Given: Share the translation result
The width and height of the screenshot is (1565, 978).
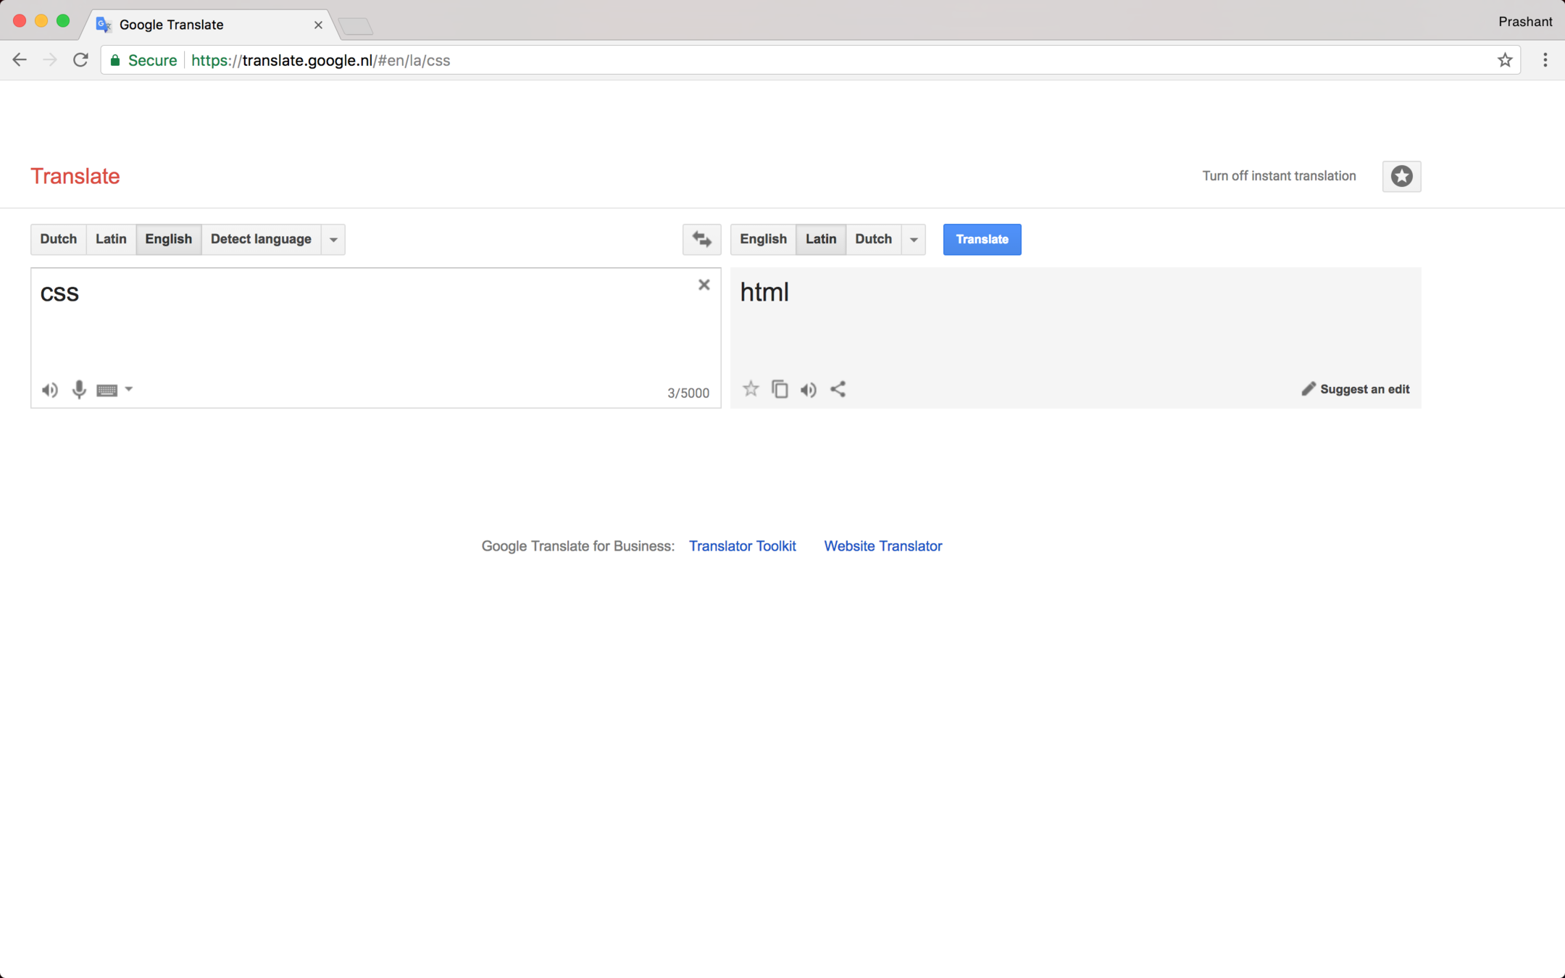Looking at the screenshot, I should click(838, 389).
